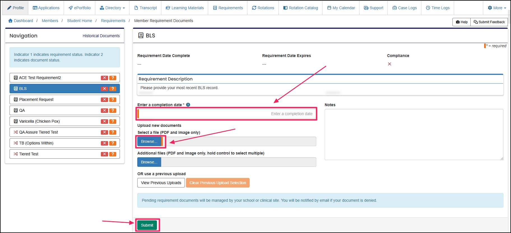Select Placement Request in navigation
Image resolution: width=511 pixels, height=233 pixels.
pyautogui.click(x=65, y=99)
